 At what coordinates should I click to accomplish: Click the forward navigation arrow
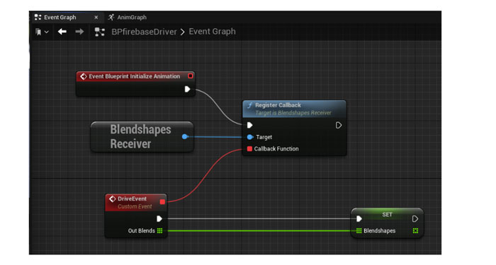click(79, 32)
